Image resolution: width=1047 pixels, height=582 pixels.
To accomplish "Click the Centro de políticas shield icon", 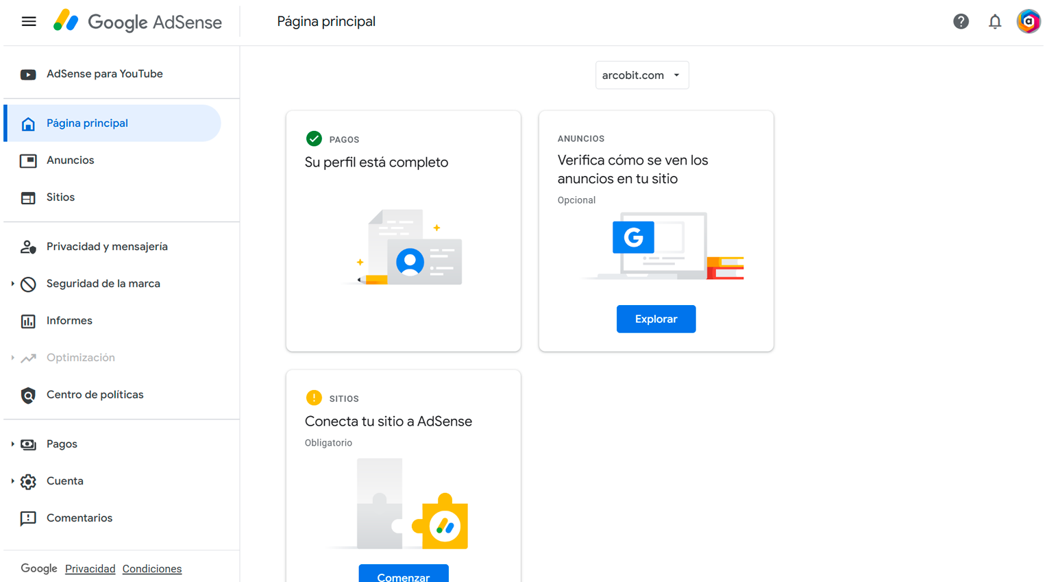I will pos(28,396).
